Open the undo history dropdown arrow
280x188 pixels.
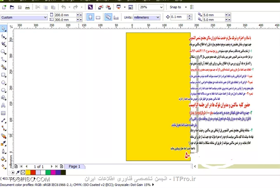click(69, 7)
